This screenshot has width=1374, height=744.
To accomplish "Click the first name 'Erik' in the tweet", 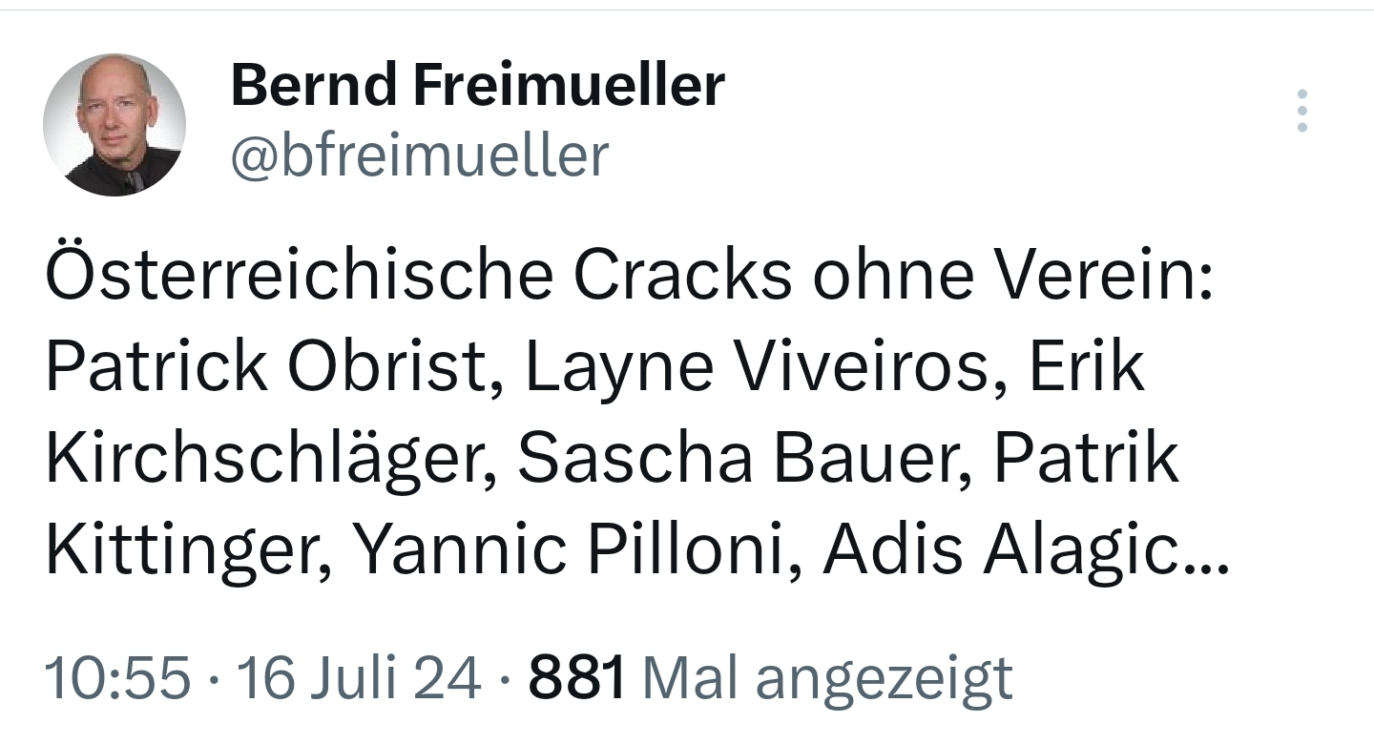I will coord(1086,368).
